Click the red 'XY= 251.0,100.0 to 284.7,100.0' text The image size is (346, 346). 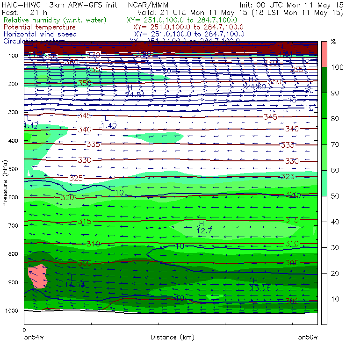pyautogui.click(x=188, y=27)
